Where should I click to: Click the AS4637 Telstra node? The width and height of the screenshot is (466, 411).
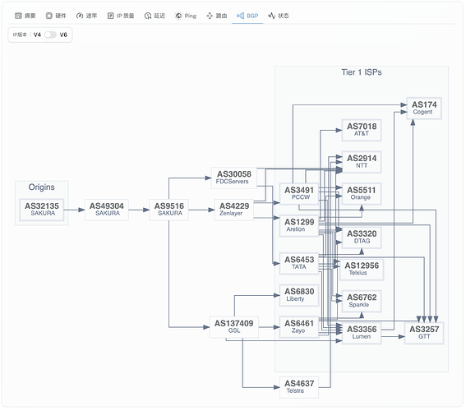point(299,387)
